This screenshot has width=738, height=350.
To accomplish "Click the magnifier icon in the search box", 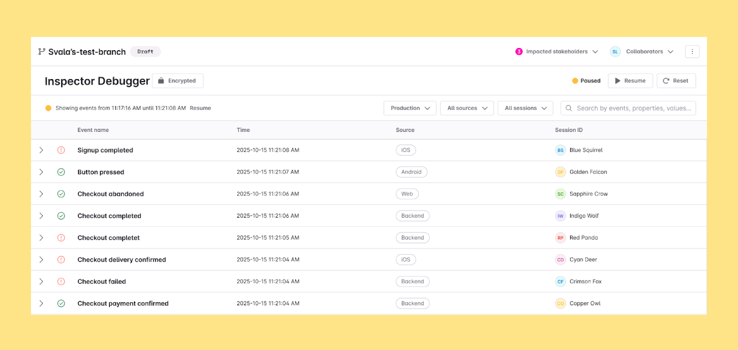I will click(x=569, y=108).
